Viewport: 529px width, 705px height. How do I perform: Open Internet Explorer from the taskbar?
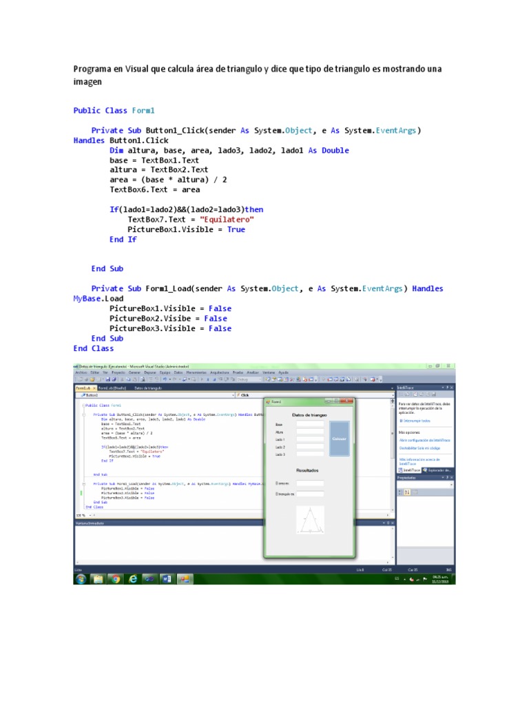point(133,578)
